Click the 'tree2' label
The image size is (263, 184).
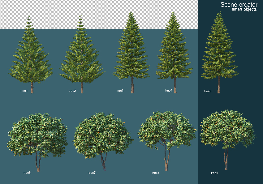[x=72, y=91]
